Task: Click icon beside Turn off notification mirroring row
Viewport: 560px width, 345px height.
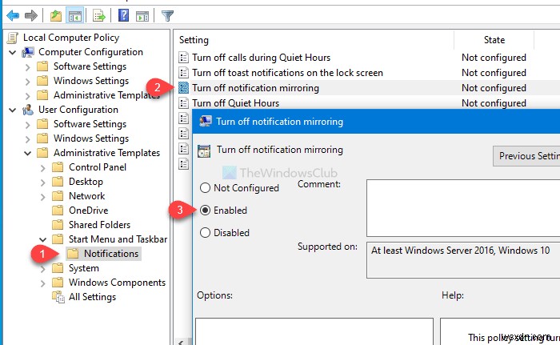Action: coord(183,88)
